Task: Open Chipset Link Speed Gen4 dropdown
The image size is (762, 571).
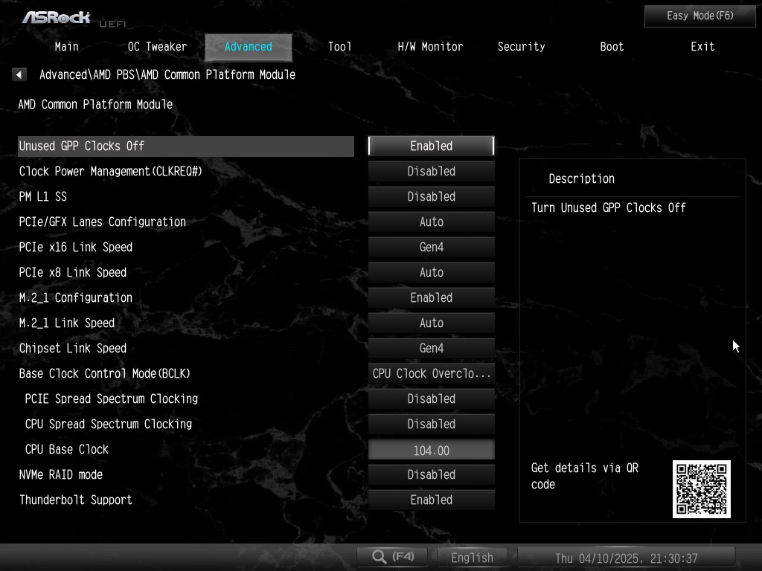Action: 431,348
